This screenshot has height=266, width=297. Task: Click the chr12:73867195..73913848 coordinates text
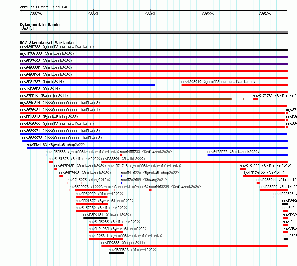pos(44,7)
